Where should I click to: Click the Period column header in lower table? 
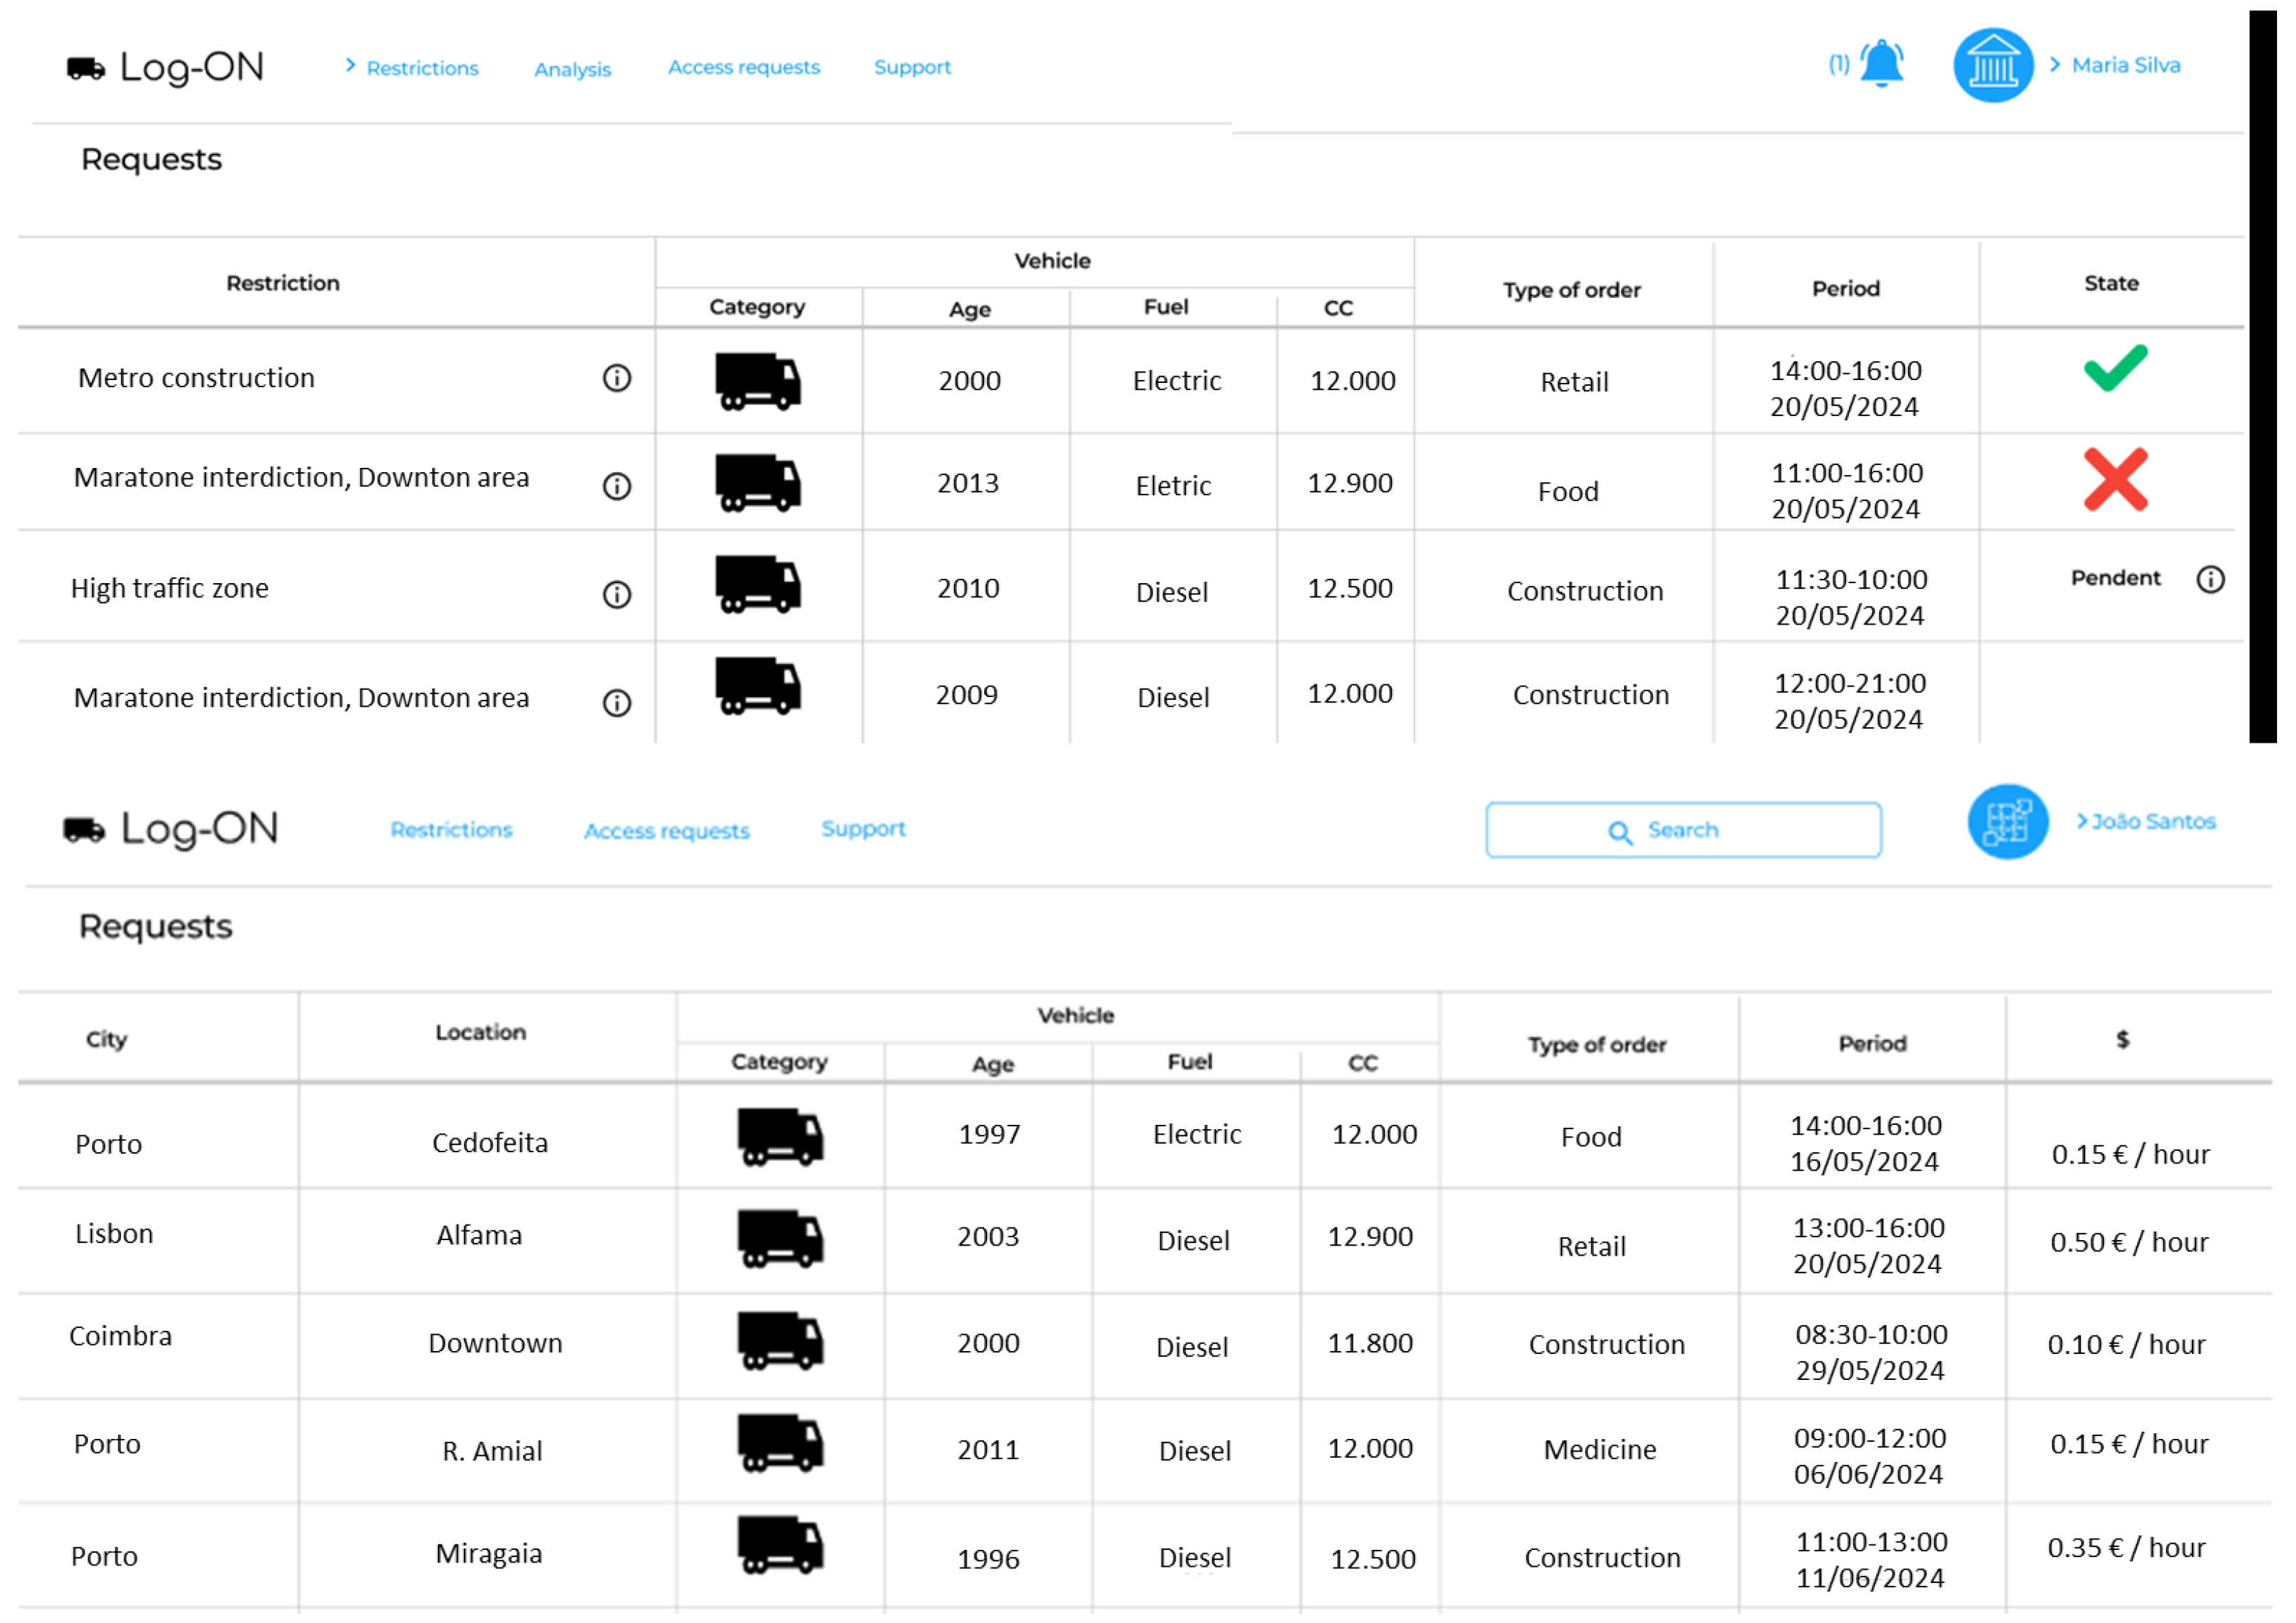coord(1872,1043)
